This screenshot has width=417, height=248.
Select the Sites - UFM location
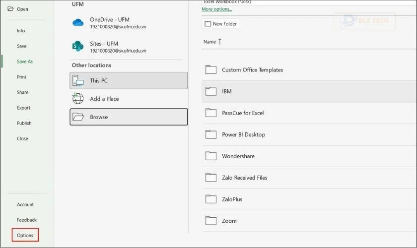click(129, 47)
